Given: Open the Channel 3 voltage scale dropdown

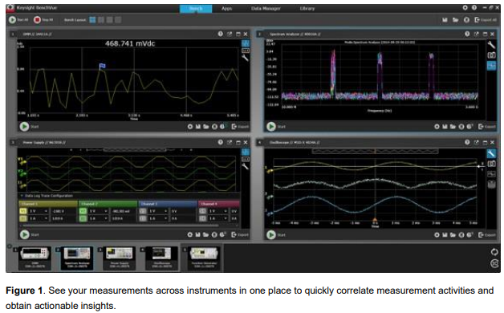Looking at the screenshot, I should pos(158,211).
